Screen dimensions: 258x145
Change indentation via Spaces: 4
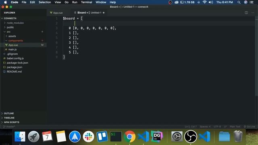click(x=205, y=127)
